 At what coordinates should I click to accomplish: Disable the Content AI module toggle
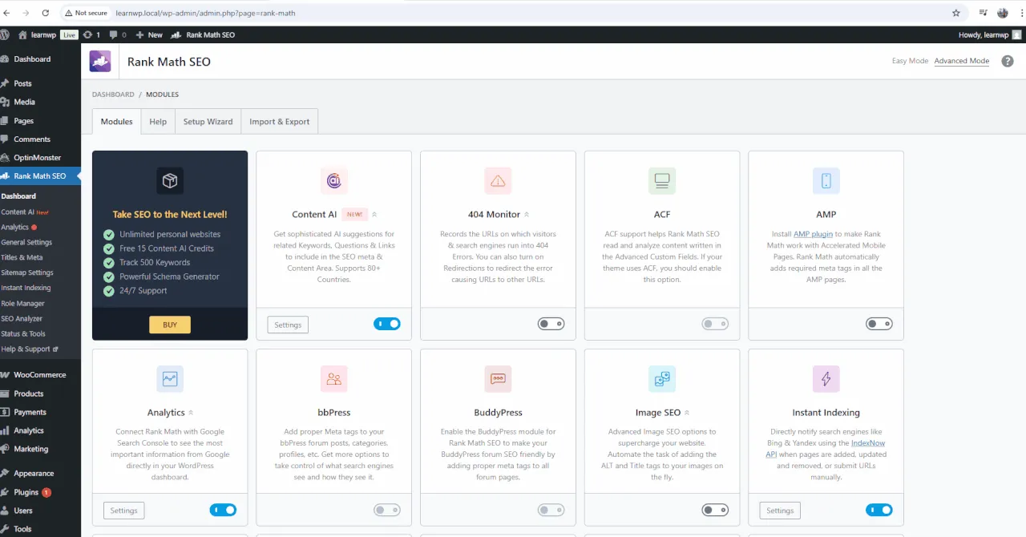(x=386, y=324)
